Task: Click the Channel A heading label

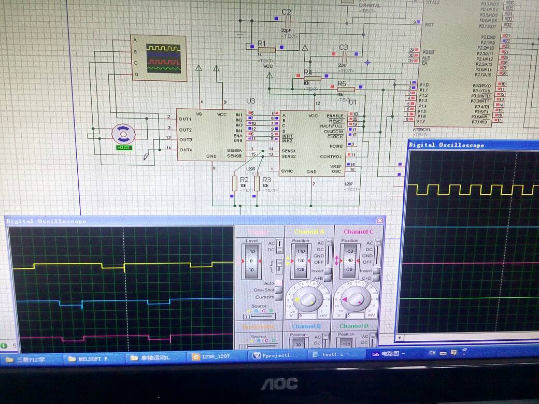Action: [x=309, y=232]
